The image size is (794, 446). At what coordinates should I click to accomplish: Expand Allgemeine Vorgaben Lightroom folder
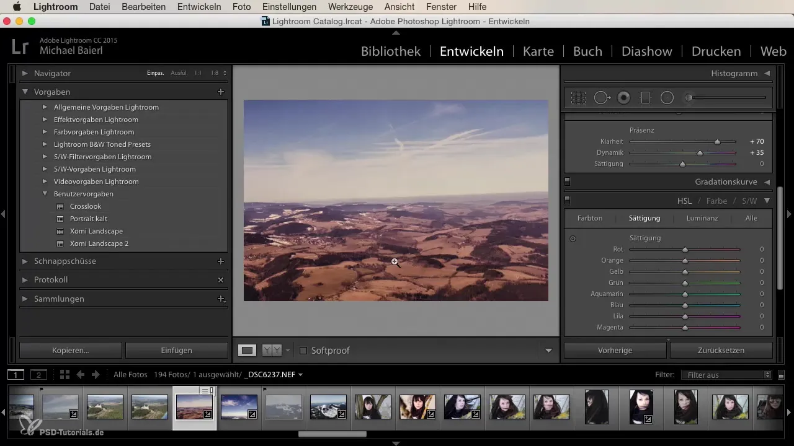45,107
